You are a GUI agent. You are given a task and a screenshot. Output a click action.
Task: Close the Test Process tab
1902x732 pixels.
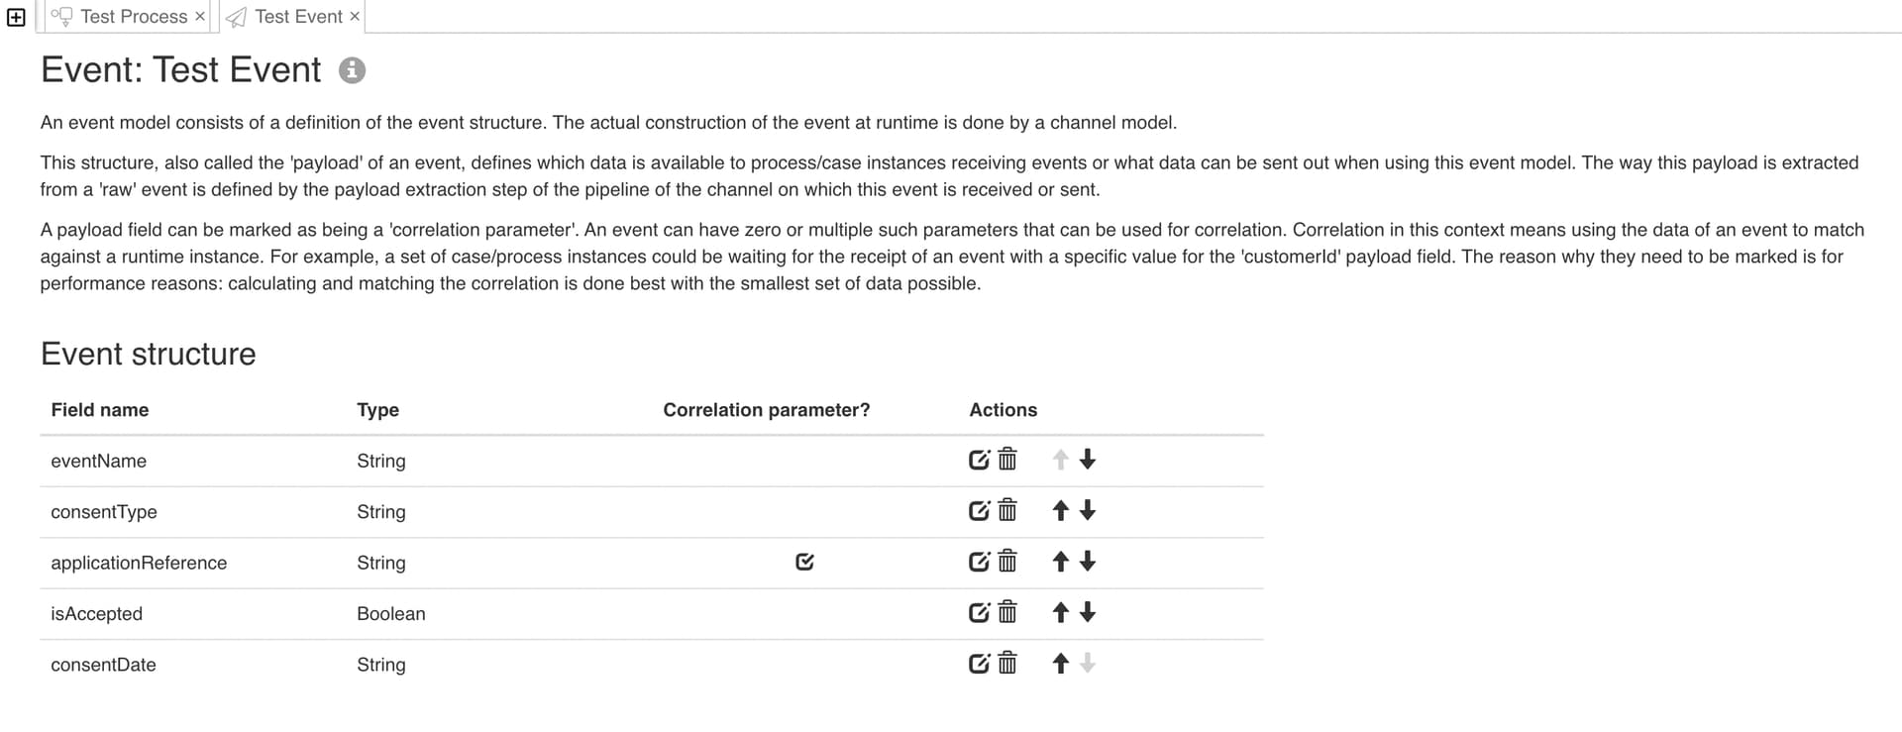click(x=200, y=17)
